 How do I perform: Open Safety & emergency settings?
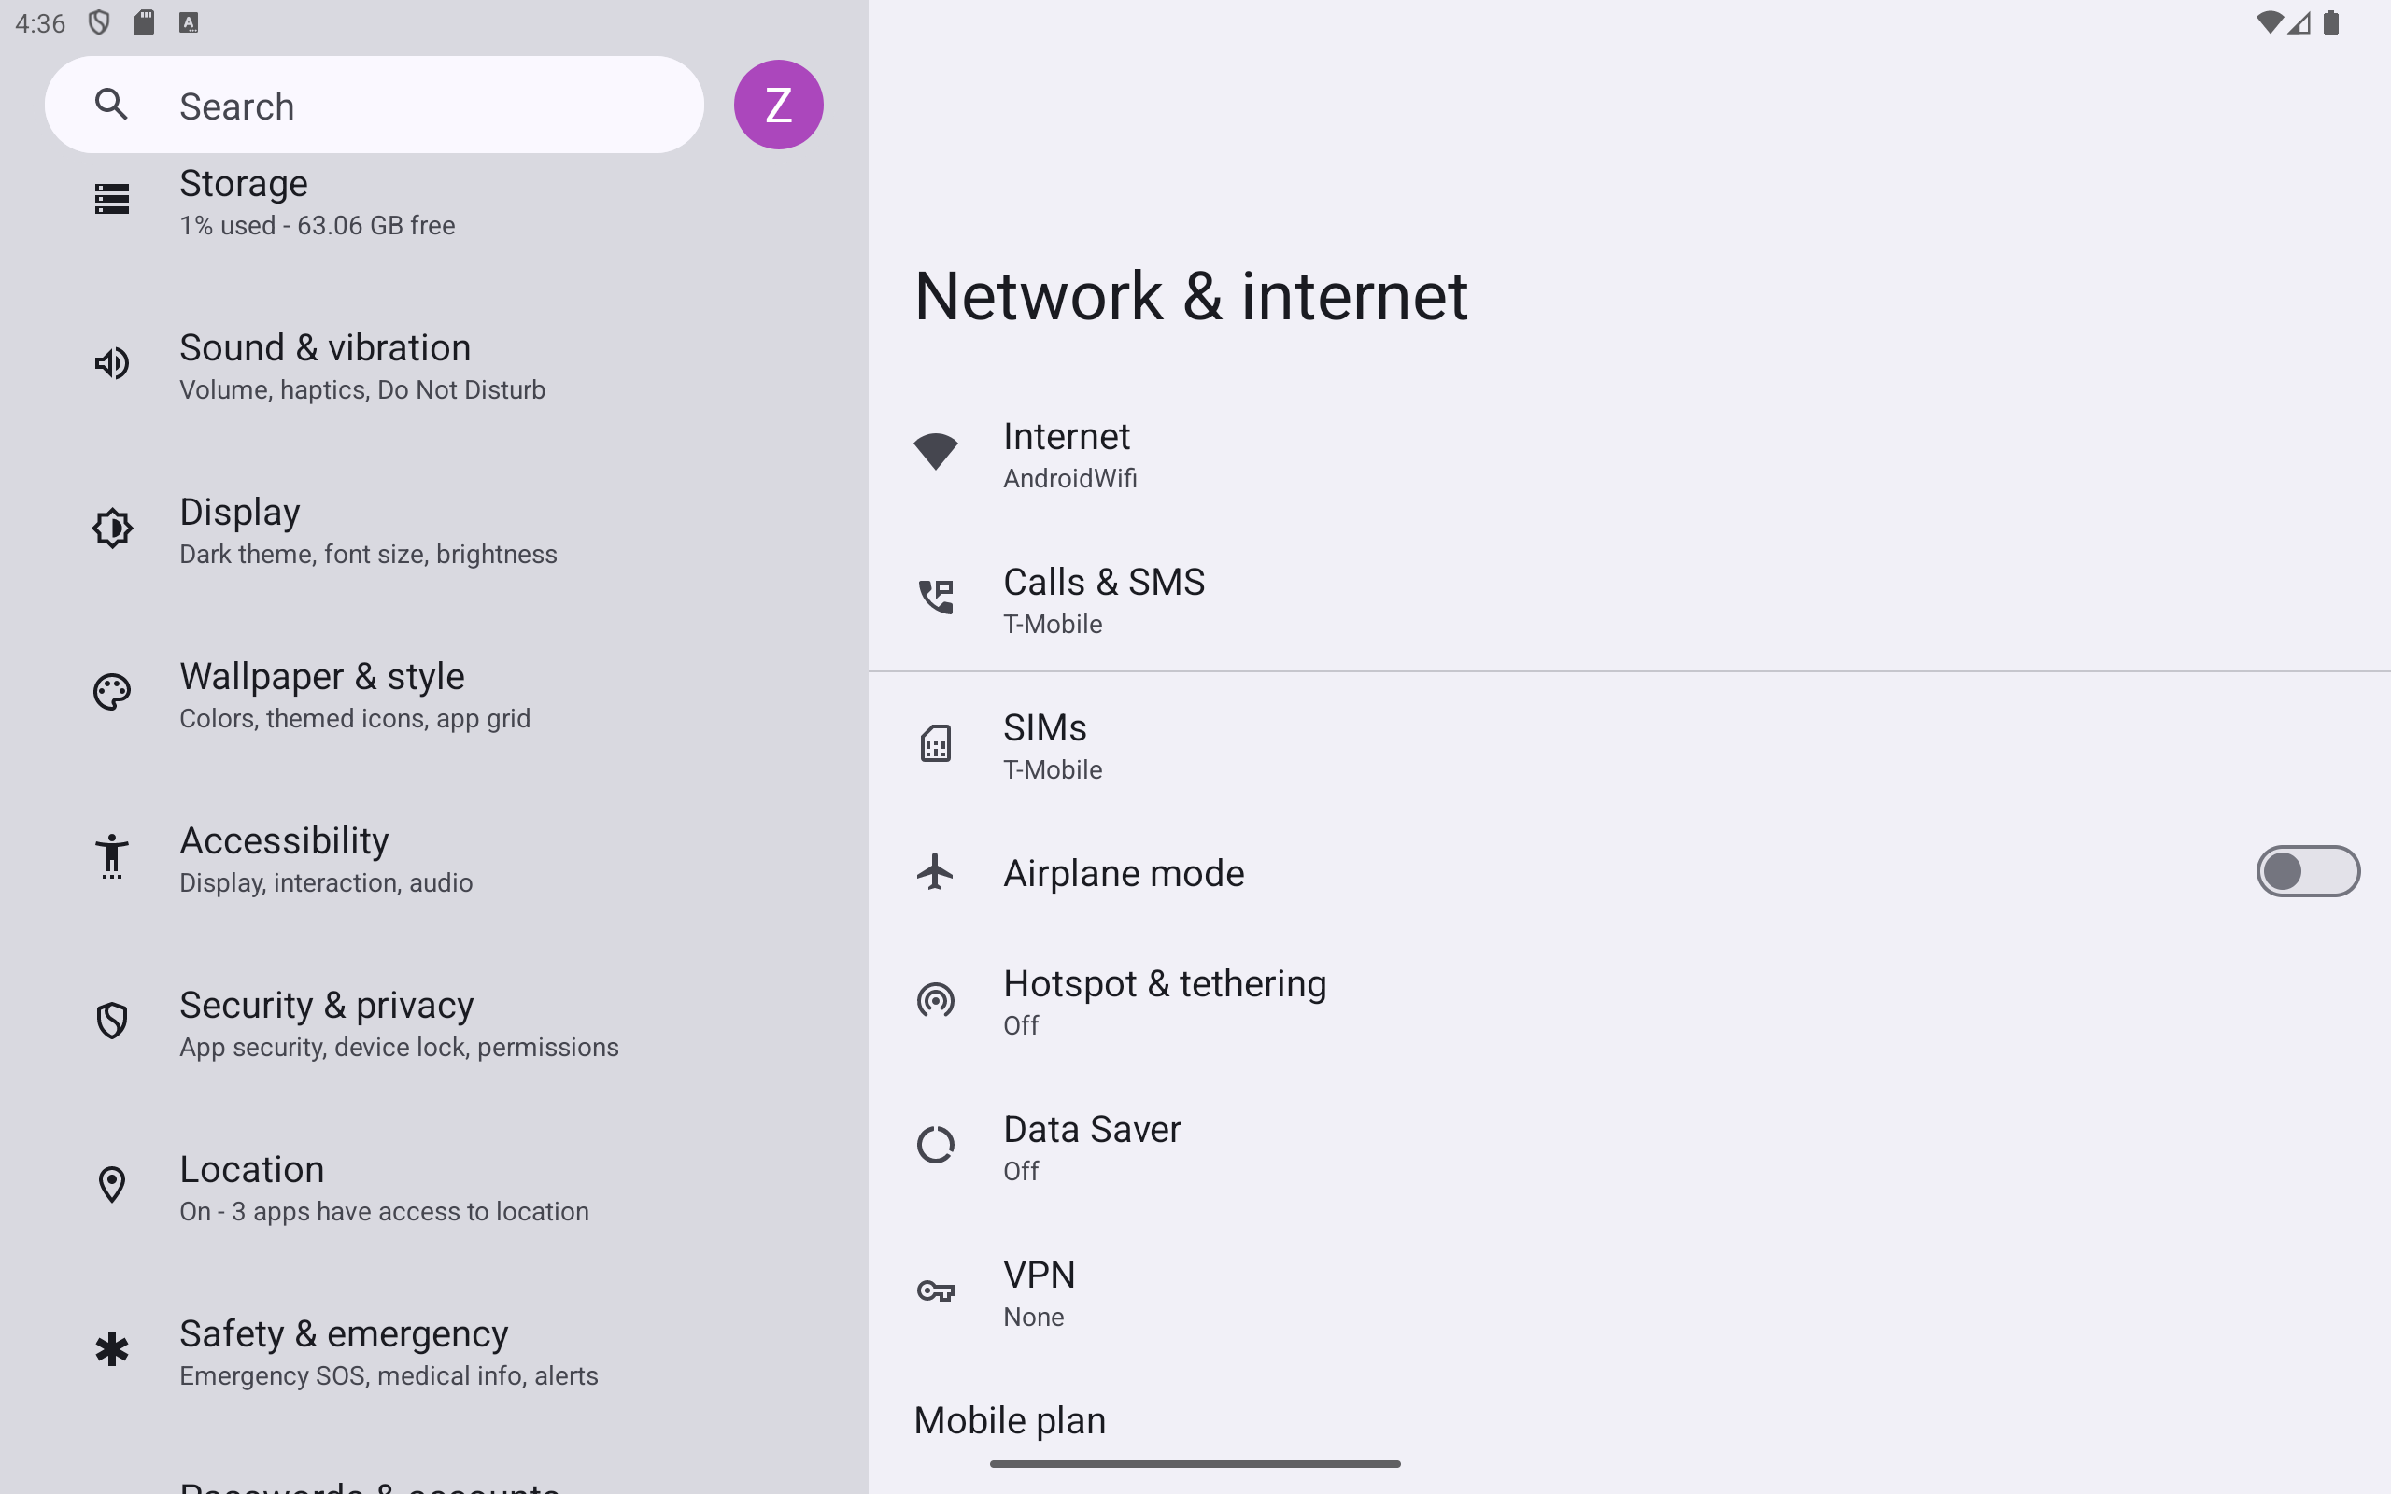(434, 1352)
